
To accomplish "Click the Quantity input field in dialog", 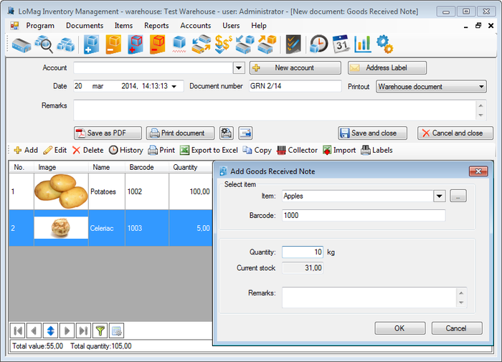I will (x=303, y=252).
